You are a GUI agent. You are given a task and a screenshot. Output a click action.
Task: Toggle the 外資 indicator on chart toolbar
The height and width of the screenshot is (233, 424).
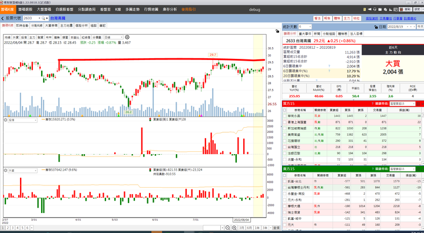pyautogui.click(x=16, y=37)
